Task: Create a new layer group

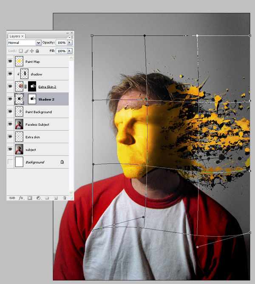Action: click(47, 198)
